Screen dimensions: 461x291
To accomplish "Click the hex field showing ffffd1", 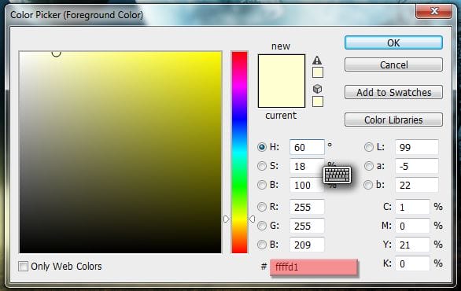I will pyautogui.click(x=314, y=267).
